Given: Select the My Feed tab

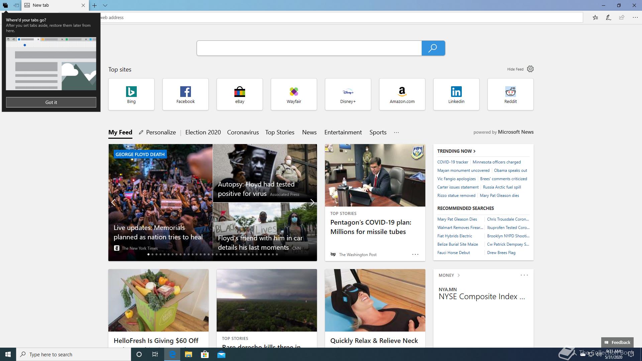Looking at the screenshot, I should [x=120, y=132].
